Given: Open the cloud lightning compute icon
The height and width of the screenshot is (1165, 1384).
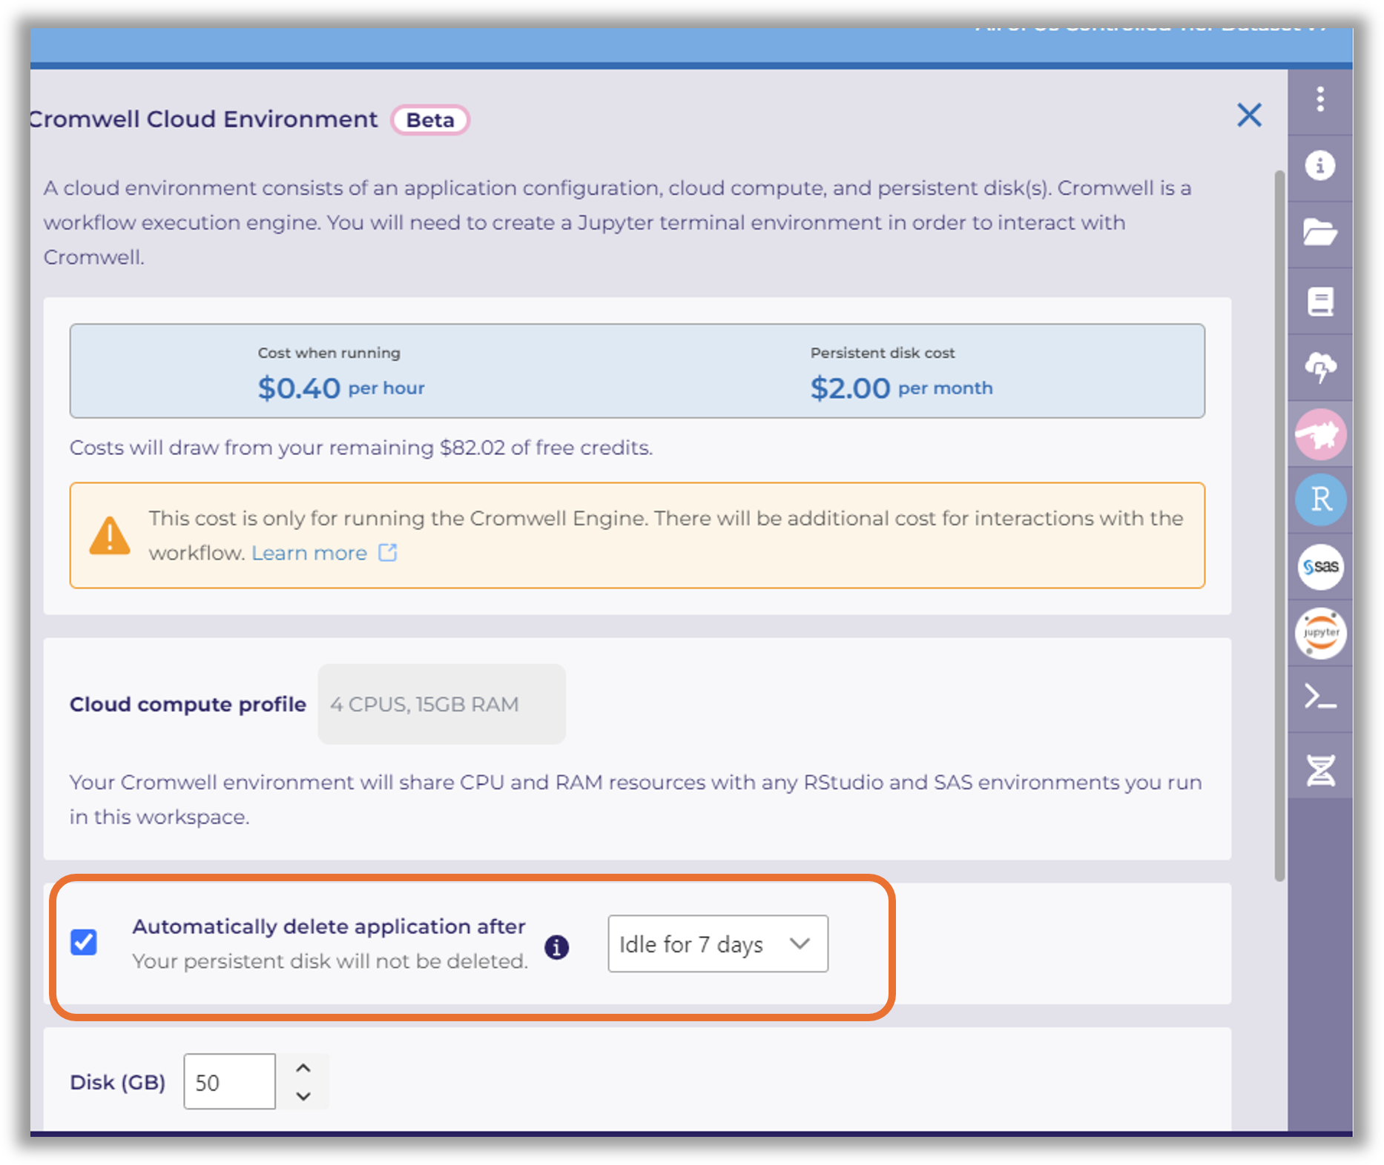Looking at the screenshot, I should pos(1320,367).
